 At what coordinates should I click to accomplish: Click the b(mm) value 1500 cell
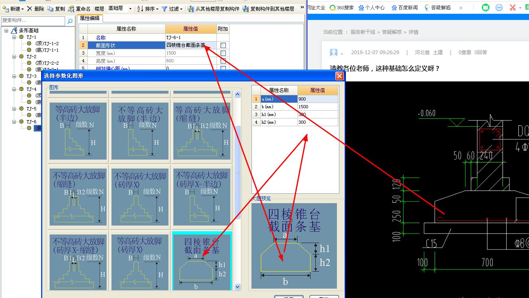[317, 107]
